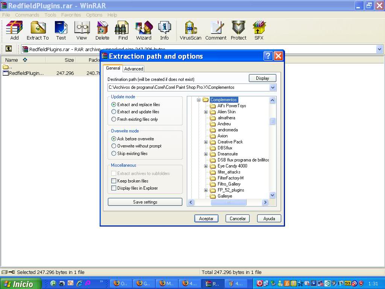The image size is (385, 289).
Task: Open the Comment tool
Action: (x=216, y=30)
